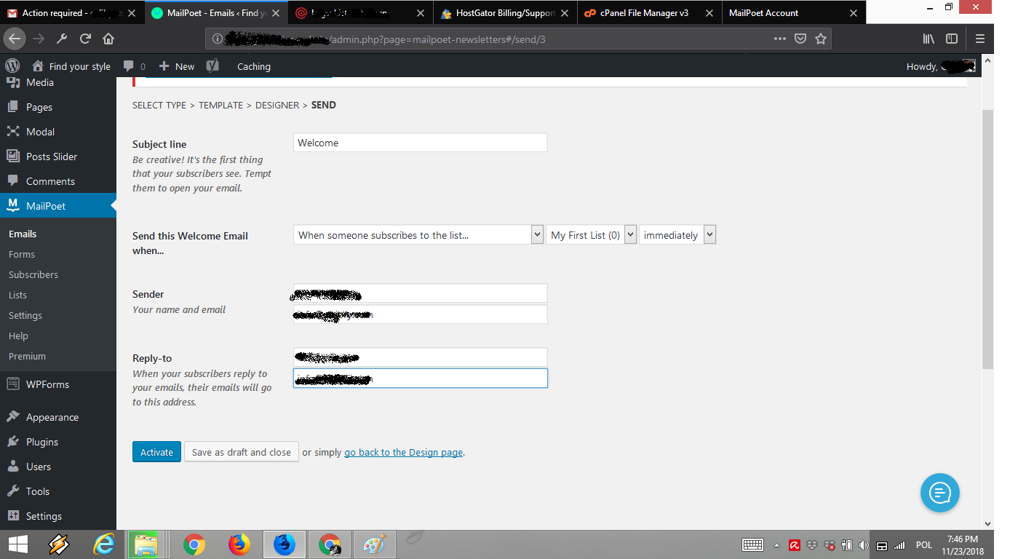Open the 'immediately' timing dropdown
This screenshot has height=559, width=1010.
(677, 234)
